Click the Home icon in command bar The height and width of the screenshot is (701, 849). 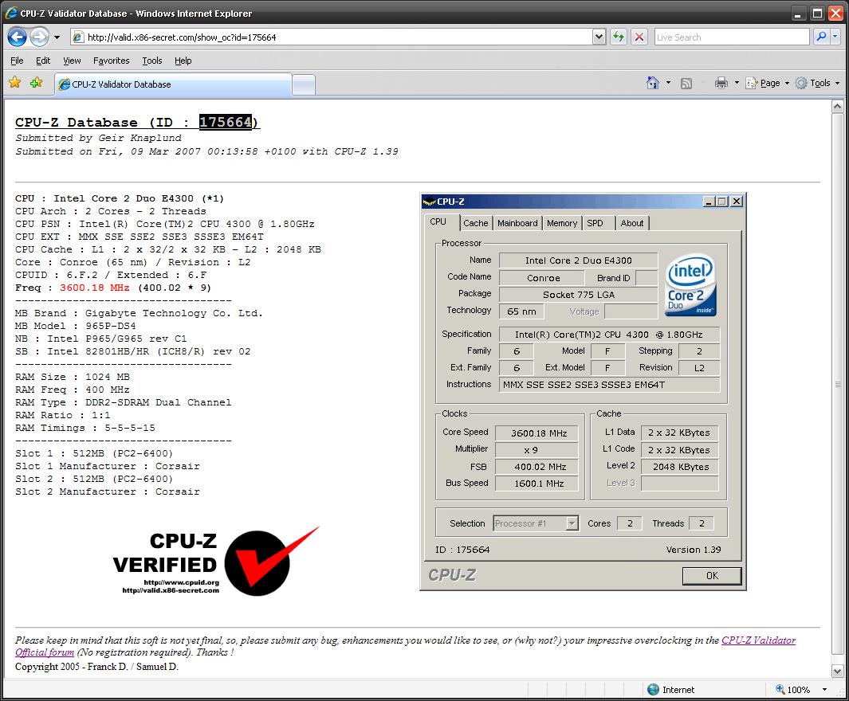tap(653, 83)
